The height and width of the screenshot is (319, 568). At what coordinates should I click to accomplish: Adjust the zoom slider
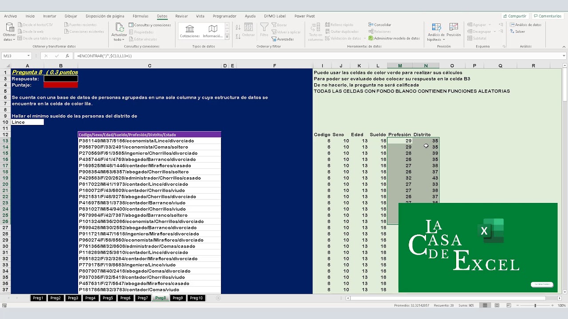pyautogui.click(x=535, y=305)
